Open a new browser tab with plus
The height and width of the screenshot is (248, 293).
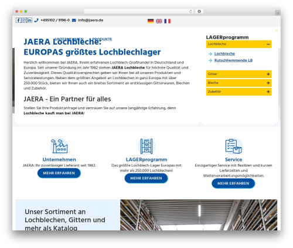point(278,13)
